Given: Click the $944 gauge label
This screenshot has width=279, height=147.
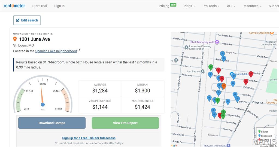Looking at the screenshot, I should click(x=26, y=109).
